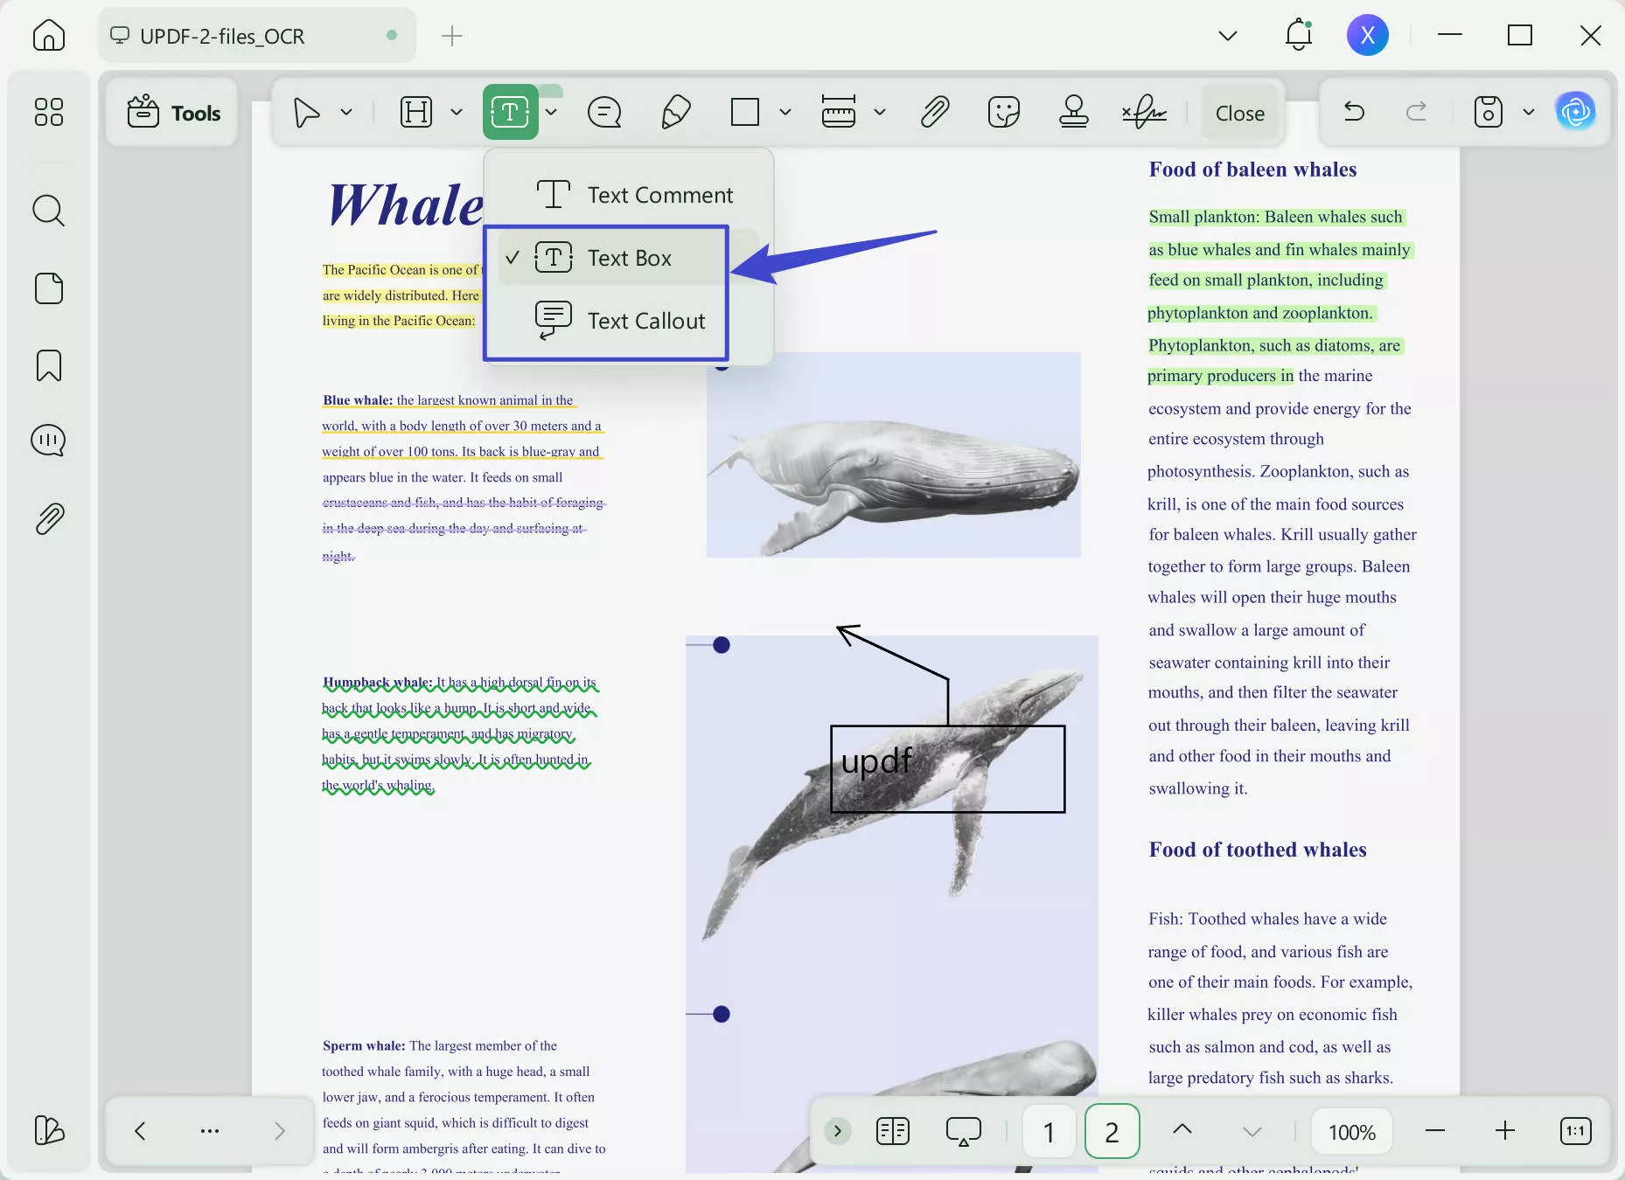The image size is (1625, 1180).
Task: Select the stamp tool
Action: [x=1073, y=112]
